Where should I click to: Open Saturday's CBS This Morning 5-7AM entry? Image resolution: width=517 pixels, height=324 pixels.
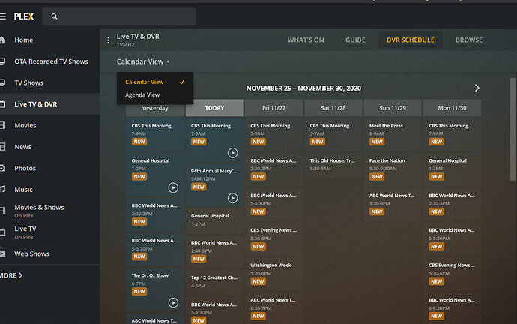point(333,134)
